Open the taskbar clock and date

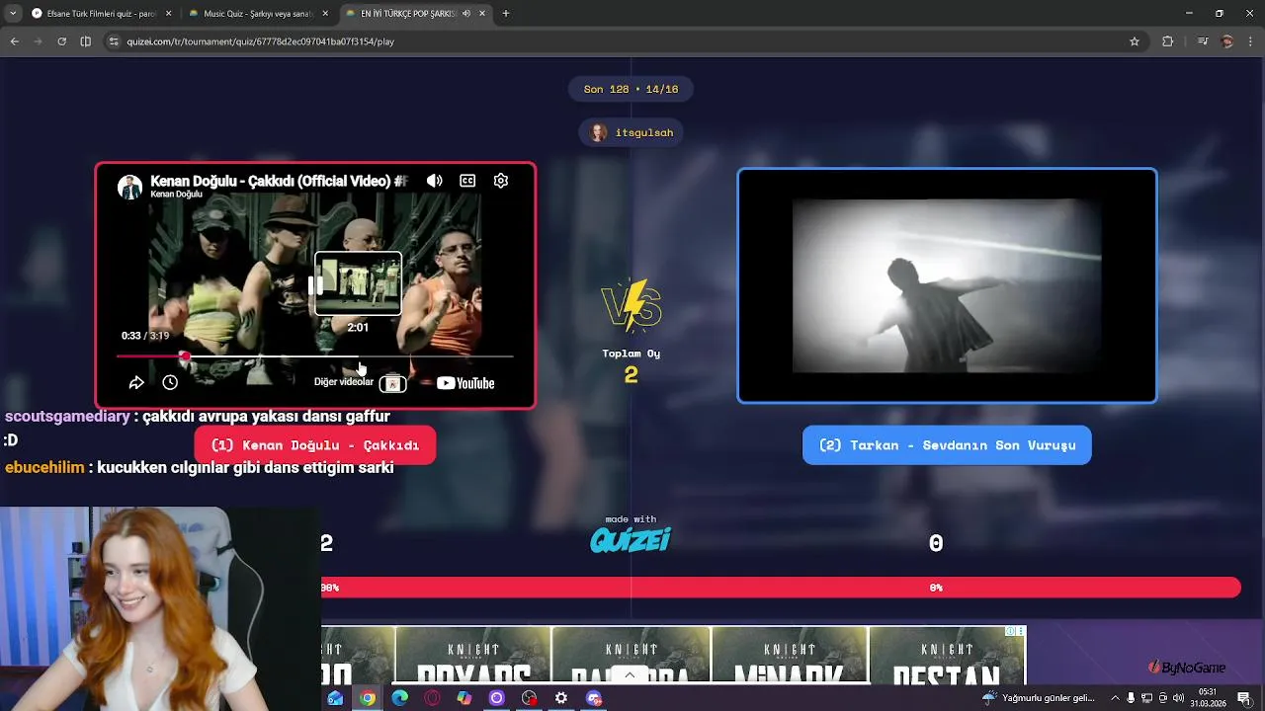1207,697
